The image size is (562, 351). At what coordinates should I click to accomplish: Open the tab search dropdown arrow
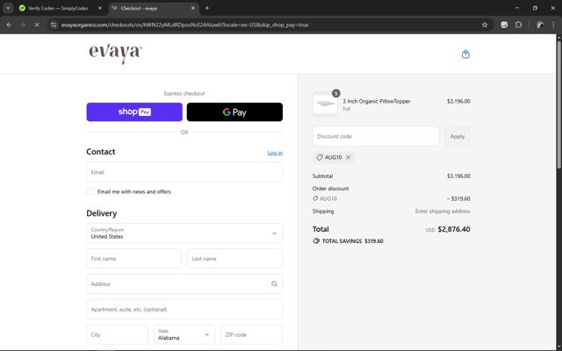8,8
